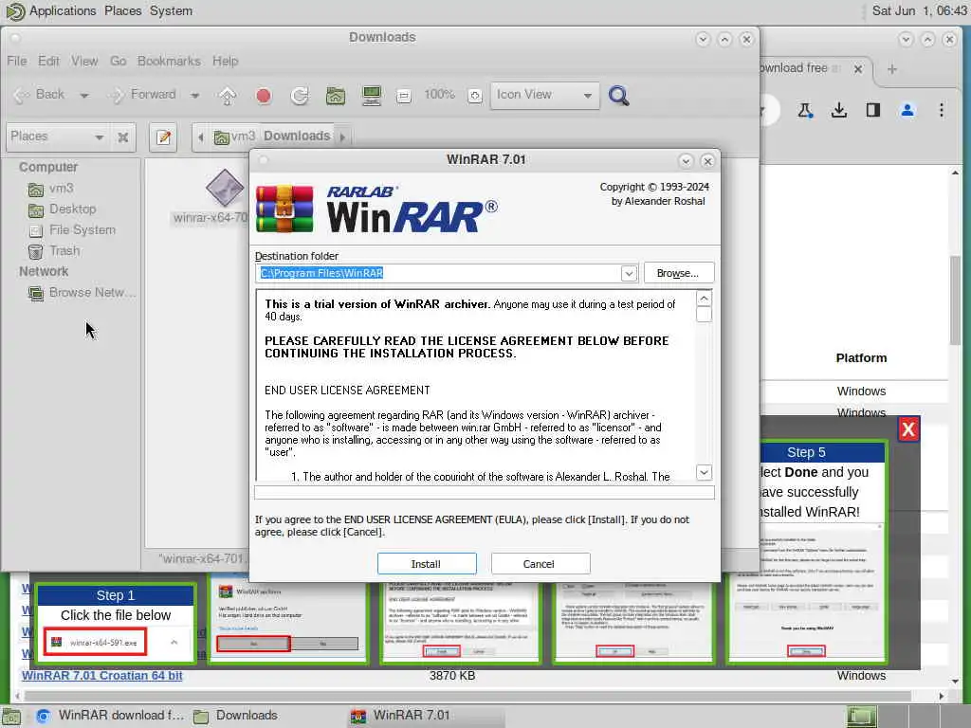This screenshot has width=971, height=728.
Task: Click the Search magnifier icon
Action: coord(618,96)
